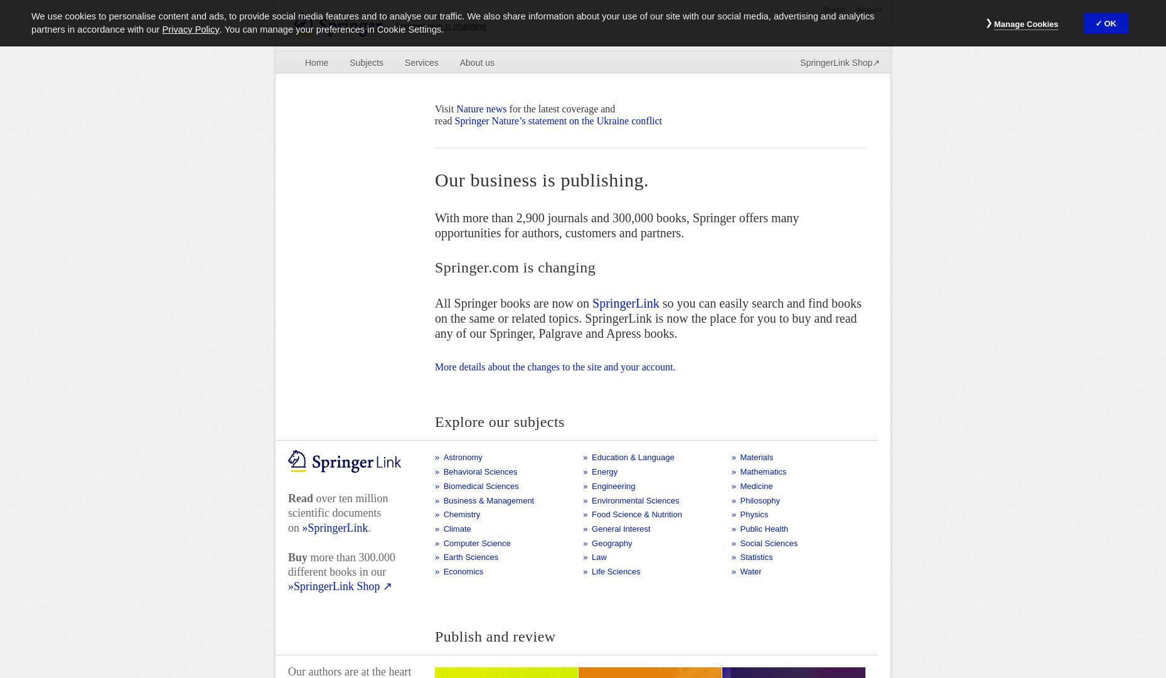Open the Services menu
Screen dimensions: 1166x678
421,63
